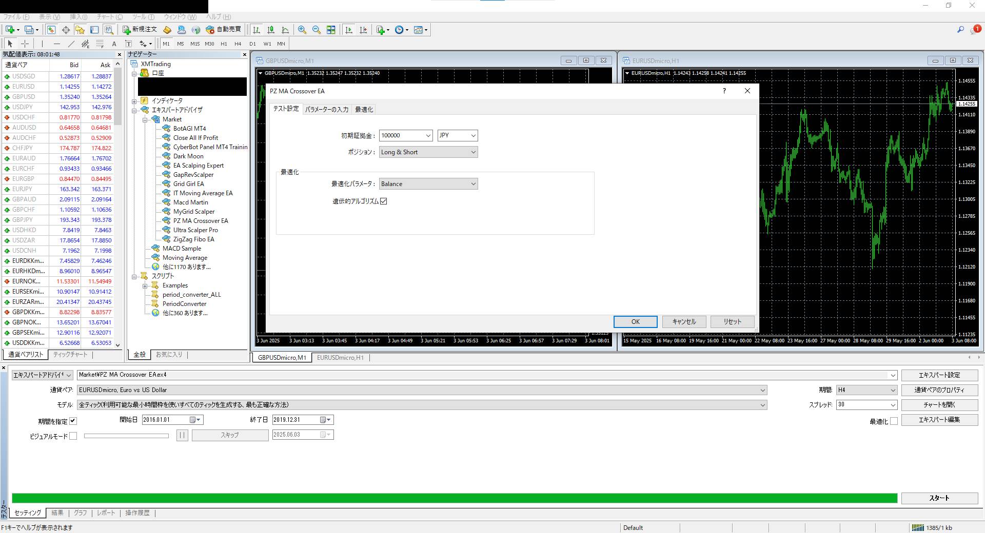Screen dimensions: 985x533
Task: Click the new chart icon in toolbar
Action: [10, 30]
